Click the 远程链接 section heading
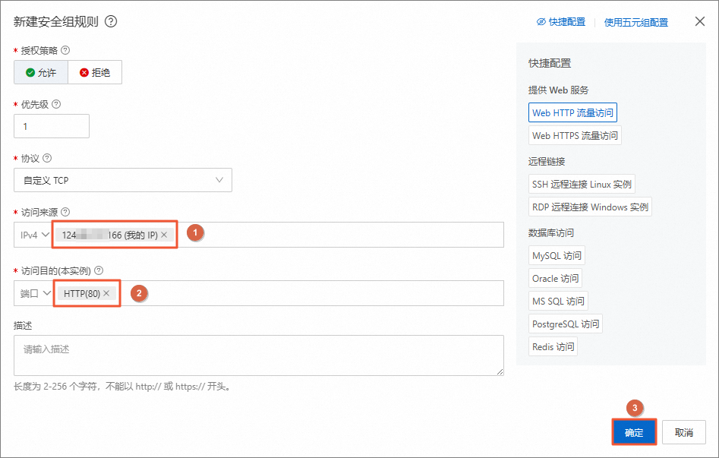719x458 pixels. click(x=547, y=161)
